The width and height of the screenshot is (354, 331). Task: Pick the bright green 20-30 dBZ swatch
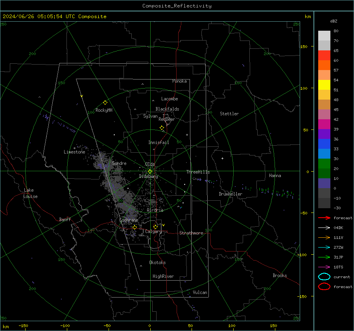pos(324,164)
